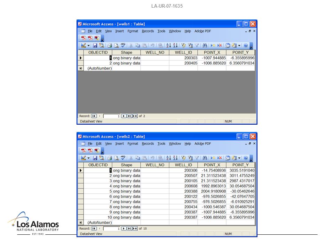
Task: Click Print icon in wells2 toolbar
Action: (x=110, y=158)
